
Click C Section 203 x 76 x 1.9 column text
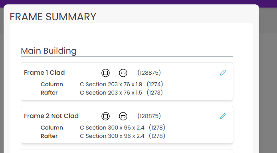pos(111,84)
